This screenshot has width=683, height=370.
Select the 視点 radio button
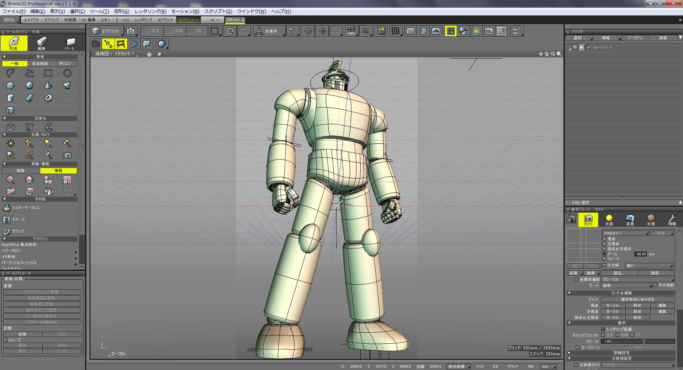[x=604, y=239]
